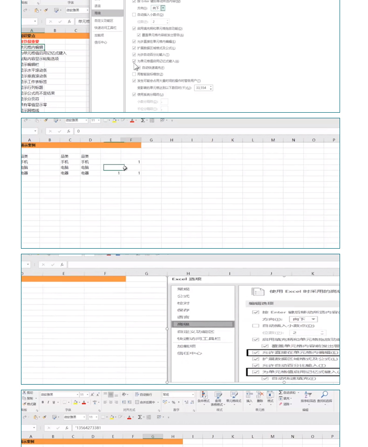Image resolution: width=368 pixels, height=447 pixels.
Task: Check 自动插入小数点(D) in the top panel dialog
Action: pos(134,14)
